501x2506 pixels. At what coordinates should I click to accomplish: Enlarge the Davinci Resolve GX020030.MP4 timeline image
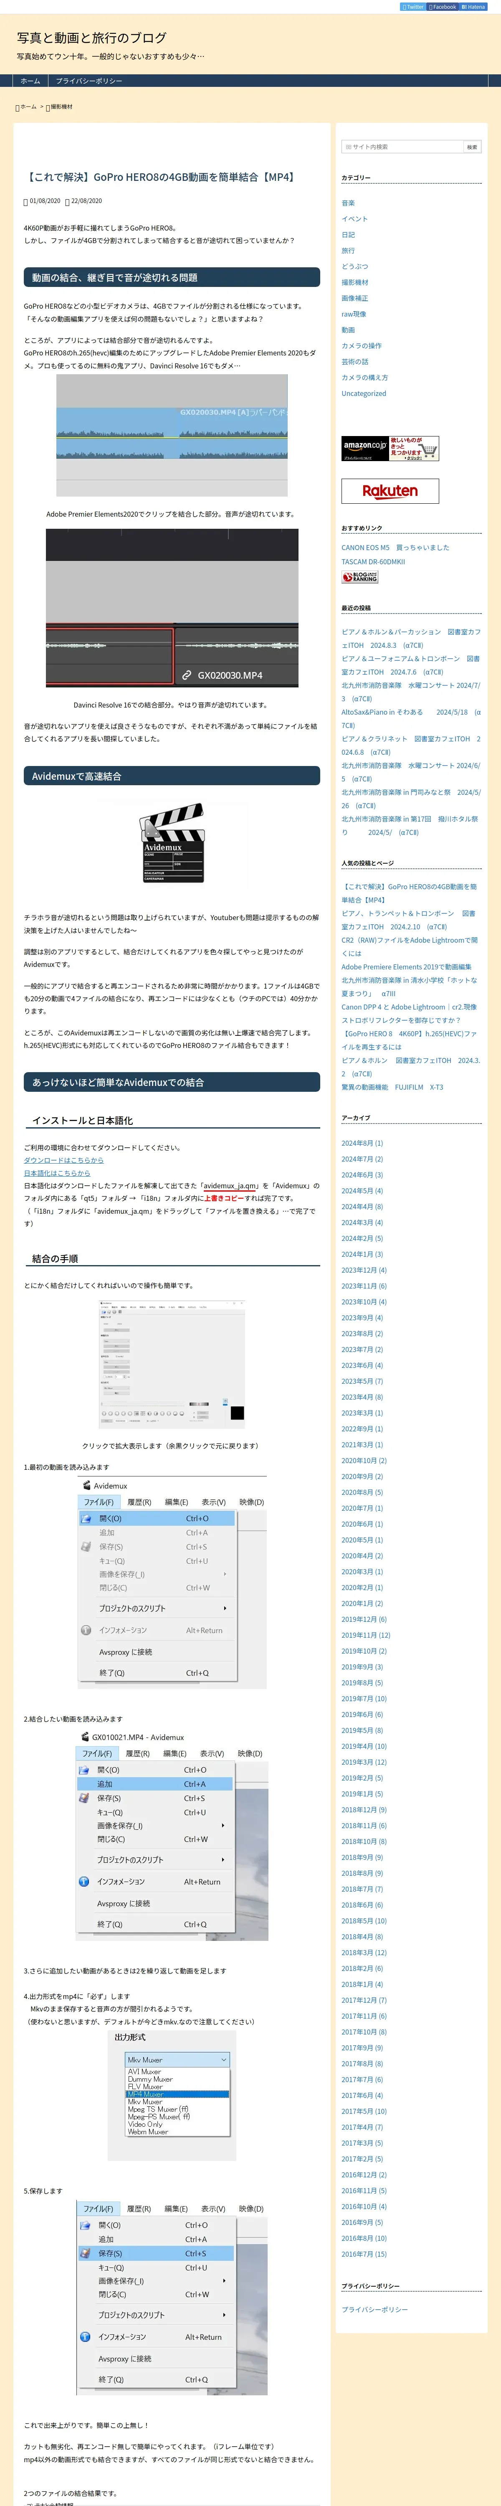pos(172,608)
